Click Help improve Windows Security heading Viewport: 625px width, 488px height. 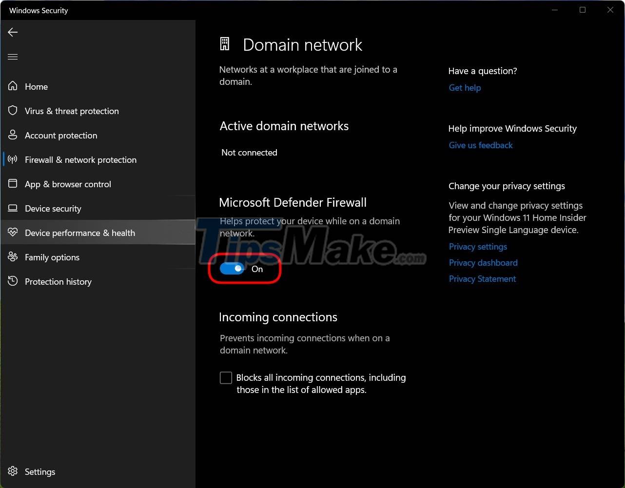coord(512,129)
